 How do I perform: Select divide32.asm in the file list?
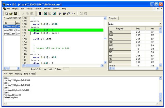point(9,34)
